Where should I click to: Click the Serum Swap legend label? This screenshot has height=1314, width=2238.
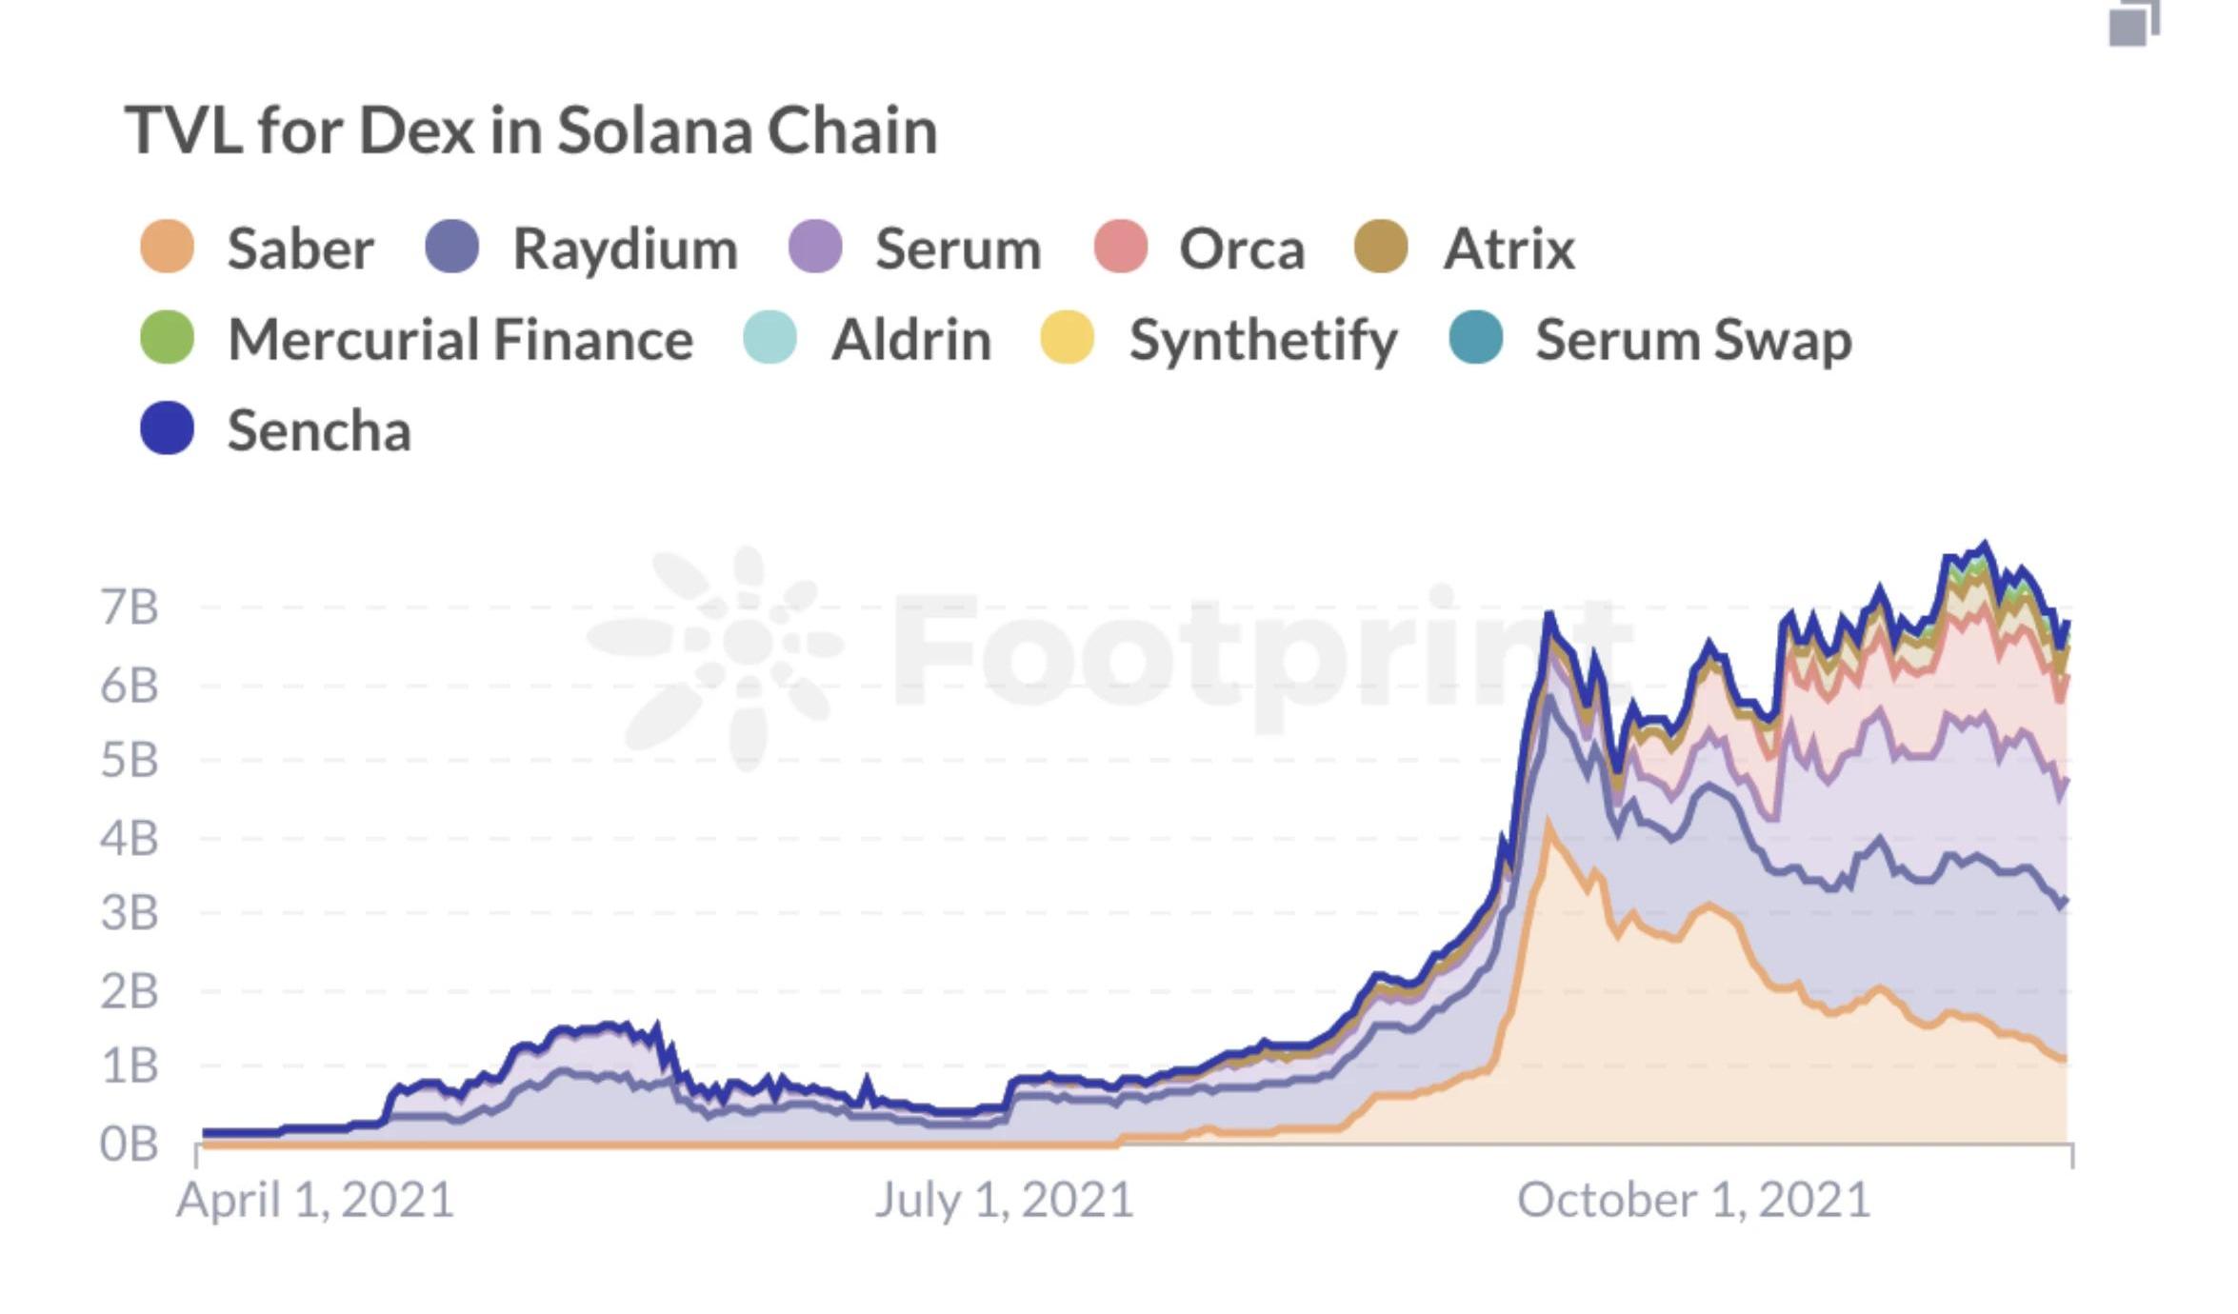[x=1693, y=339]
